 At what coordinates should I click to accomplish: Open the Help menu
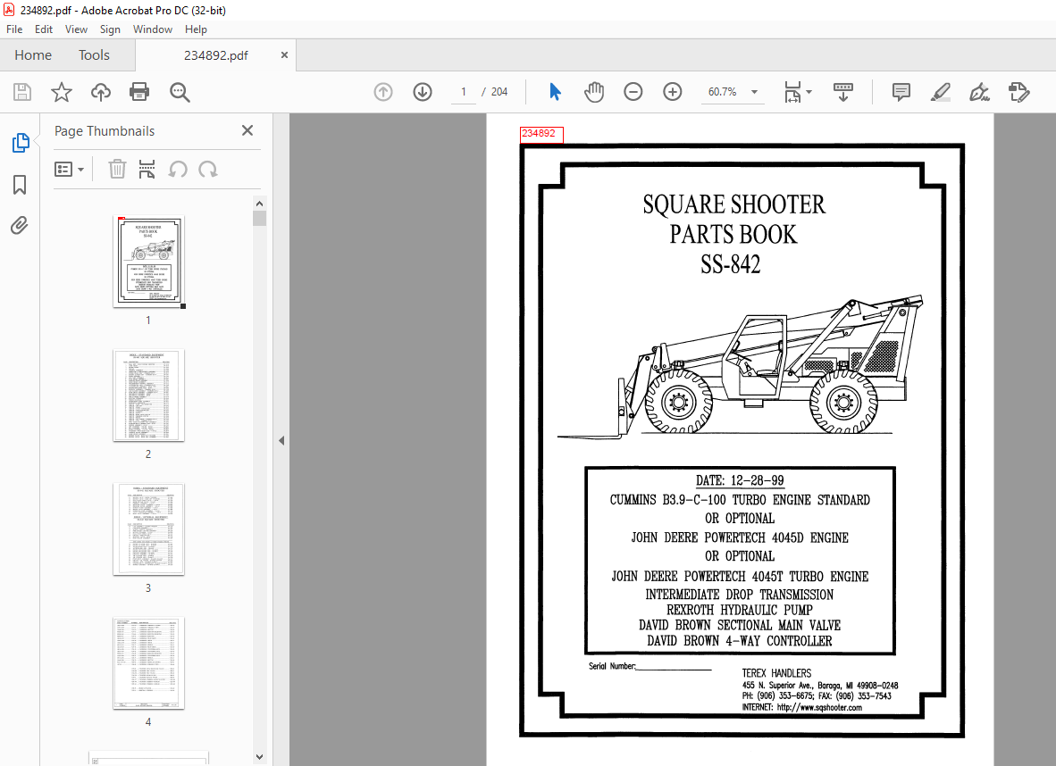[196, 29]
